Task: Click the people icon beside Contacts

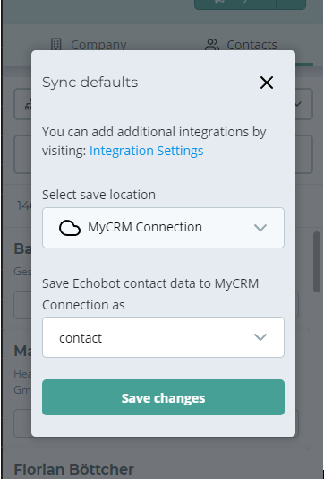Action: (212, 45)
